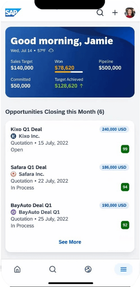140x287 pixels.
Task: Tap the BayAuto purple company icon
Action: 14,212
